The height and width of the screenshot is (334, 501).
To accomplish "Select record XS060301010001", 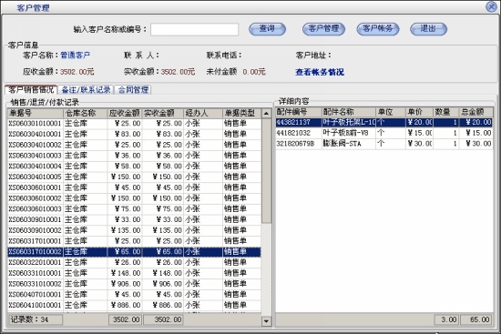I will click(134, 123).
